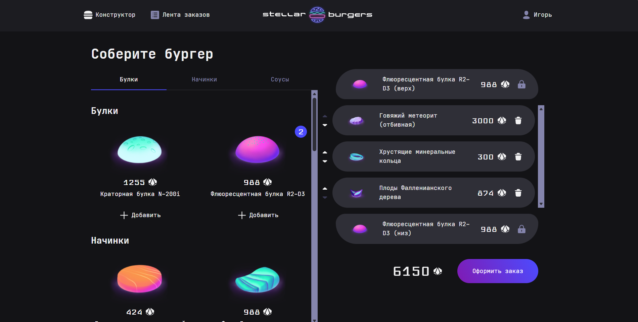Switch to the Начинки tab
Viewport: 638px width, 322px height.
point(204,80)
